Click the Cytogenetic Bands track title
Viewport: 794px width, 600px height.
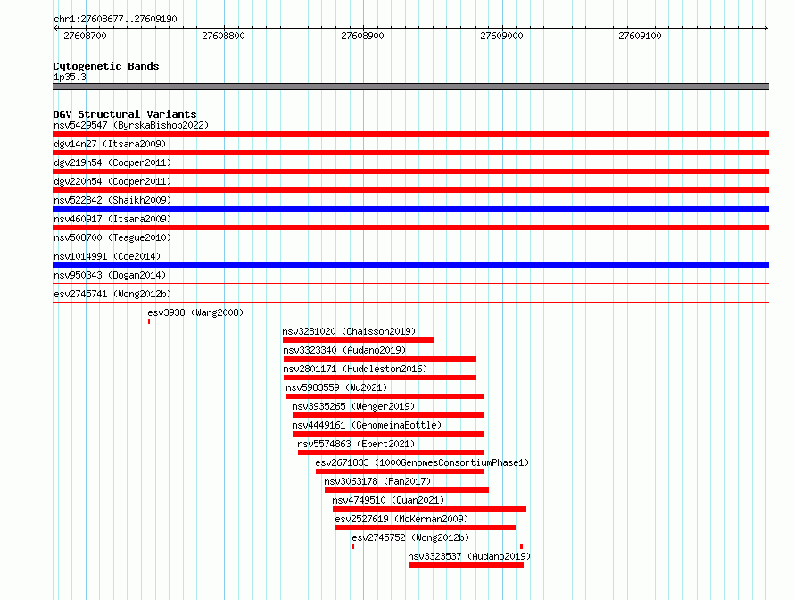106,66
